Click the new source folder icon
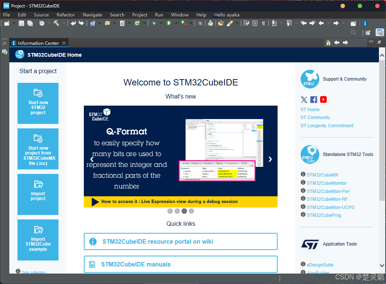The height and width of the screenshot is (284, 386). point(107,24)
